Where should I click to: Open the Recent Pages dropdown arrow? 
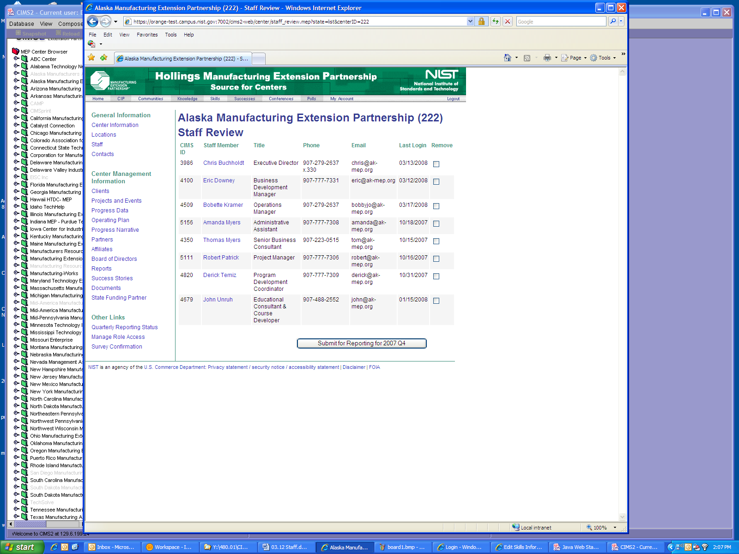115,21
